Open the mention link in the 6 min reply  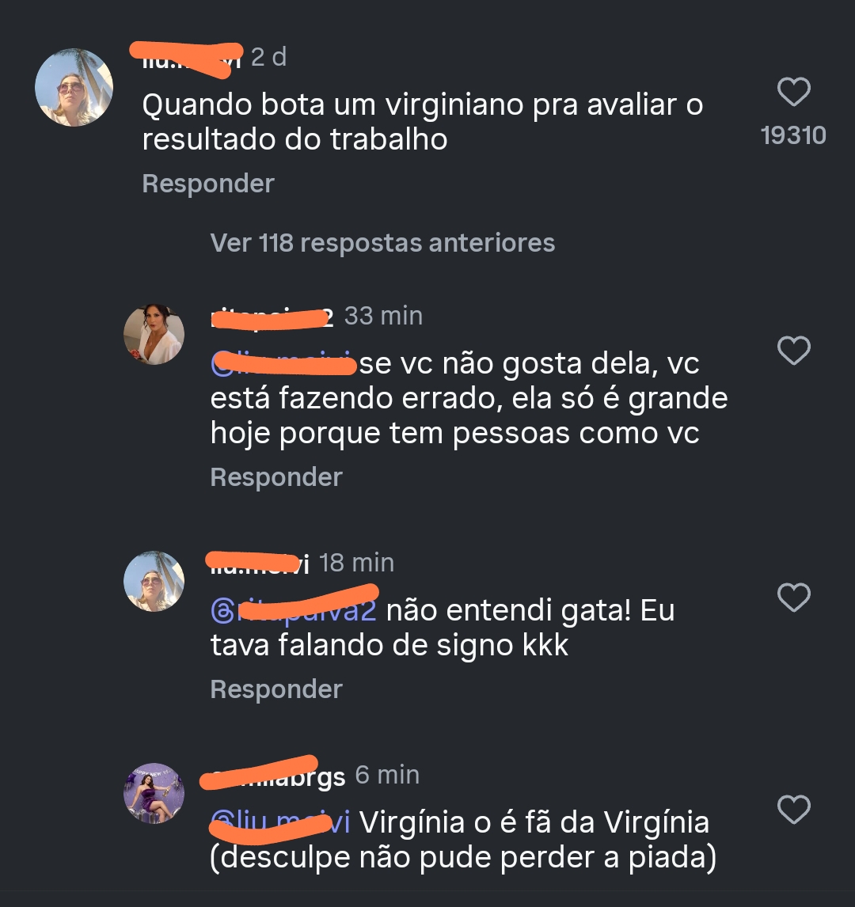(x=280, y=822)
